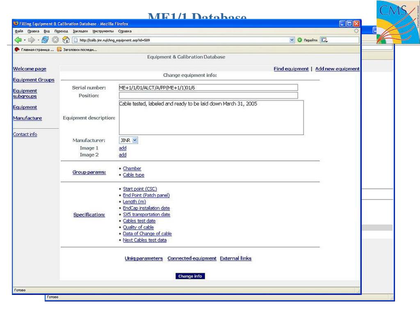Viewport: 420px width, 315px height.
Task: Open the Инструменты menu
Action: pos(103,31)
